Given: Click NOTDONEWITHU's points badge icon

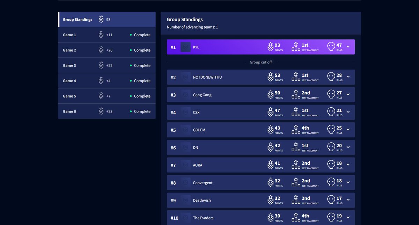Looking at the screenshot, I should pyautogui.click(x=270, y=77).
